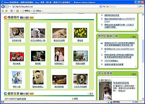The image size is (145, 104).
Task: Click the page scrollbar up arrow
Action: click(143, 15)
